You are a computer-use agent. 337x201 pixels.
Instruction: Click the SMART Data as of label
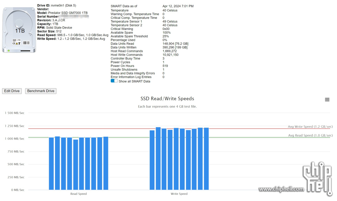click(x=124, y=6)
